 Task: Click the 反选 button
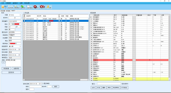[x=99, y=87]
